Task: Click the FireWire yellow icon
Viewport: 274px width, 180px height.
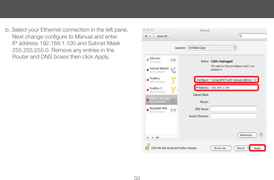Action: point(173,80)
